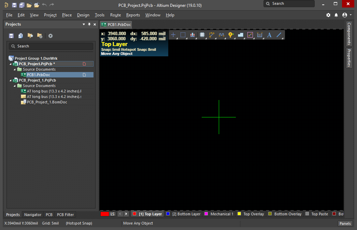Save the active document from title bar
Image resolution: width=357 pixels, height=230 pixels.
pyautogui.click(x=14, y=5)
